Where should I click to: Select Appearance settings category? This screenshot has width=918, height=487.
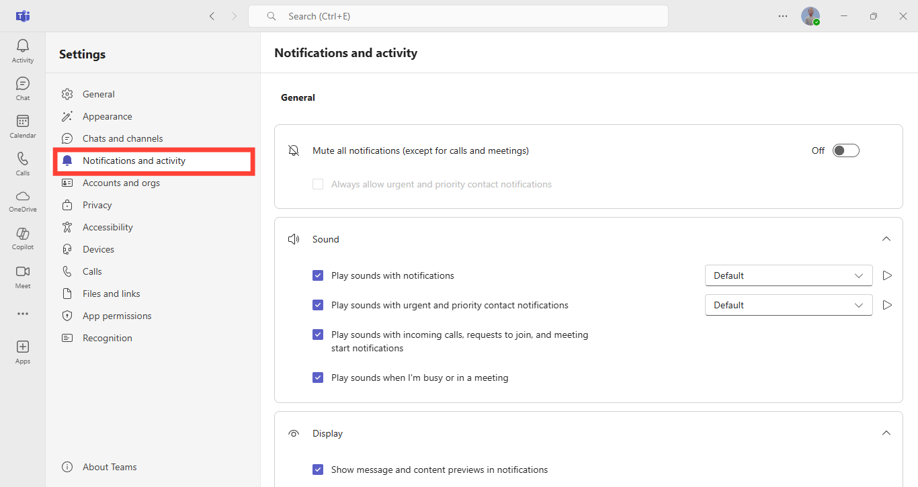[107, 116]
